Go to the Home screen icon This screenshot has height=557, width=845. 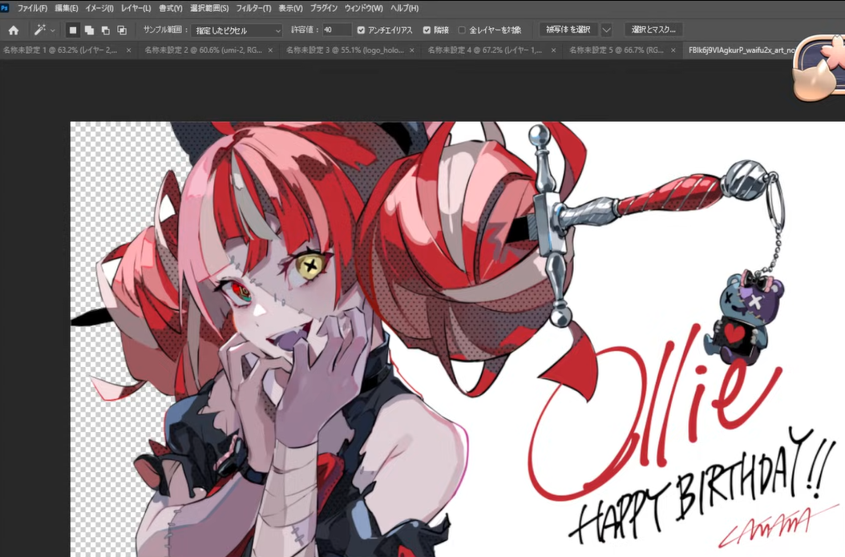click(14, 30)
